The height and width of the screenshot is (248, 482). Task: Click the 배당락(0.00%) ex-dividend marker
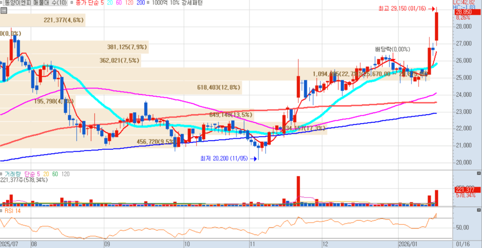click(x=393, y=49)
